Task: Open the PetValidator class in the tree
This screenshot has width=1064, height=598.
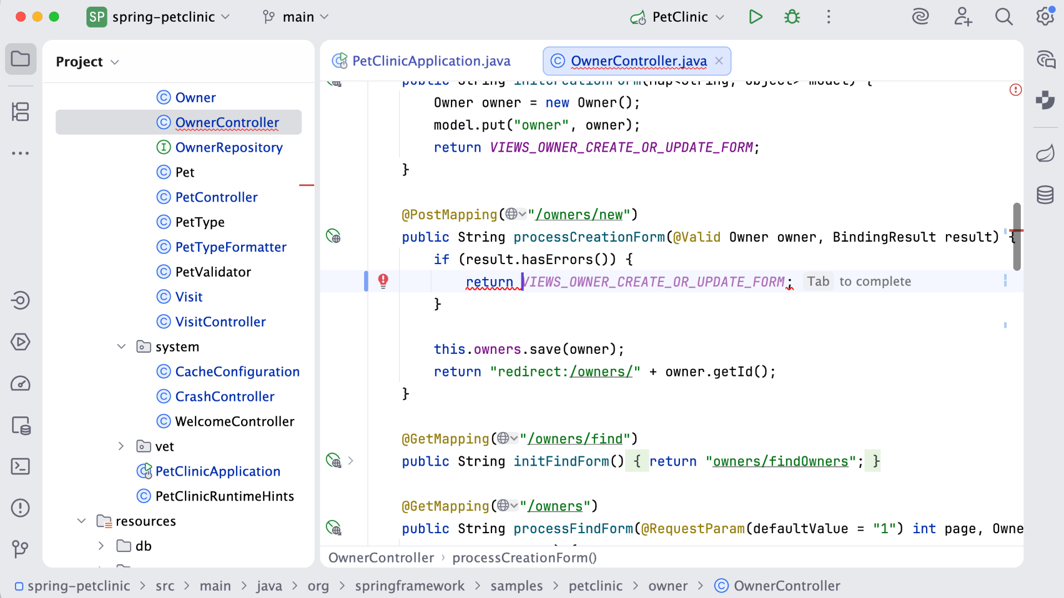Action: tap(213, 272)
